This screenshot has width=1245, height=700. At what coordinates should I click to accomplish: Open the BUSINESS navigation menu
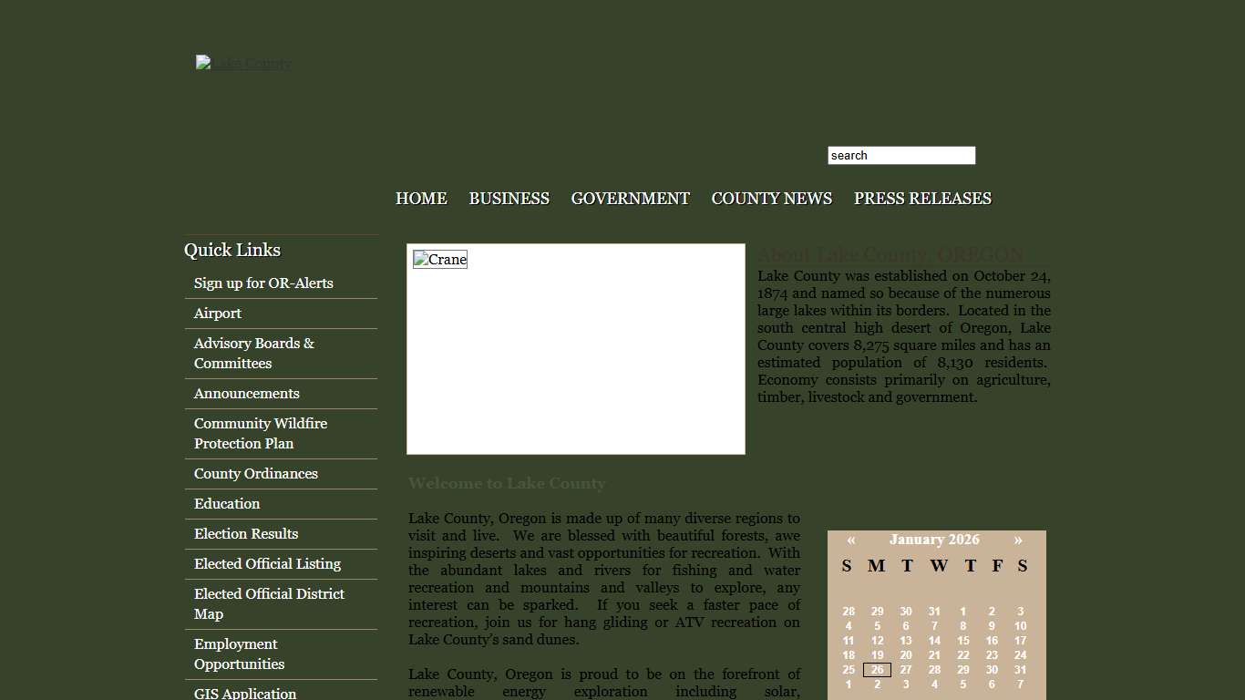(509, 198)
